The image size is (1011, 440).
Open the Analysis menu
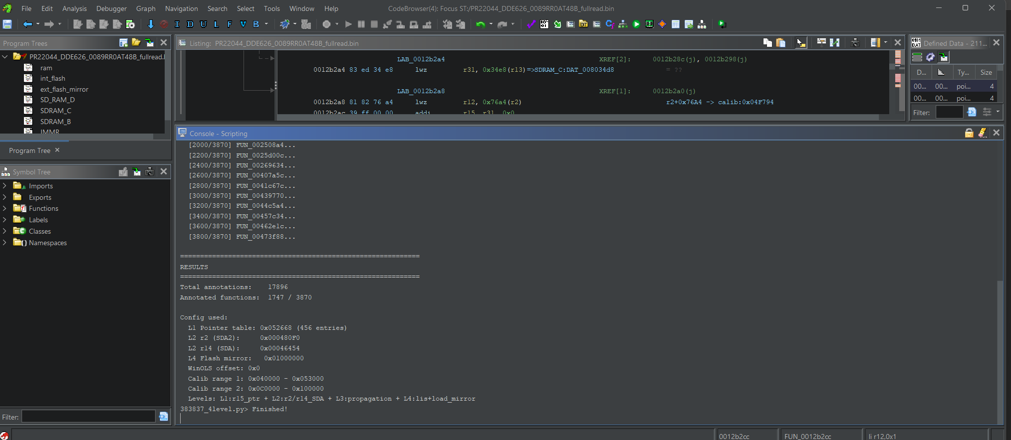click(74, 8)
